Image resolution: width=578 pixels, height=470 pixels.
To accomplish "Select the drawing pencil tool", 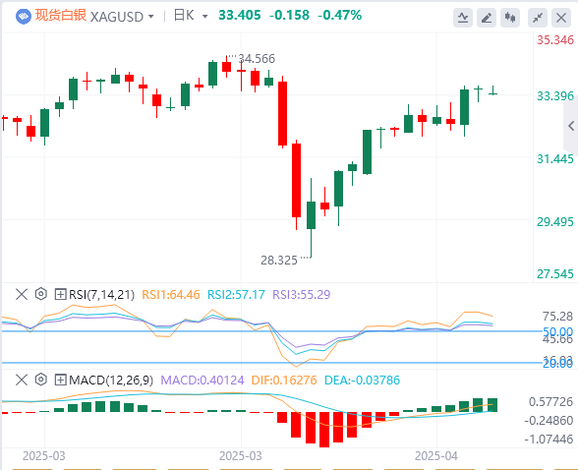I will (487, 18).
